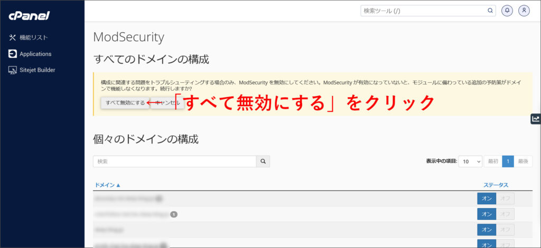The width and height of the screenshot is (541, 248).
Task: Click magnifier icon in top search box
Action: [x=490, y=11]
